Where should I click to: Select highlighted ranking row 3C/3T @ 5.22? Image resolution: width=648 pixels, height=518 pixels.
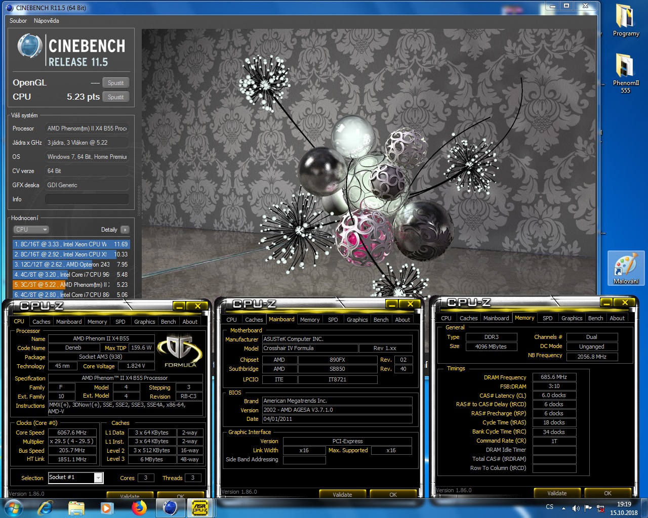pyautogui.click(x=71, y=285)
